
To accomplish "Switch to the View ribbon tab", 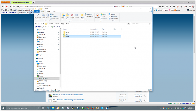I will tap(54, 11).
